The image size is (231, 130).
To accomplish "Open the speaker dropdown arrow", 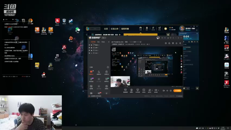I will [x=158, y=90].
